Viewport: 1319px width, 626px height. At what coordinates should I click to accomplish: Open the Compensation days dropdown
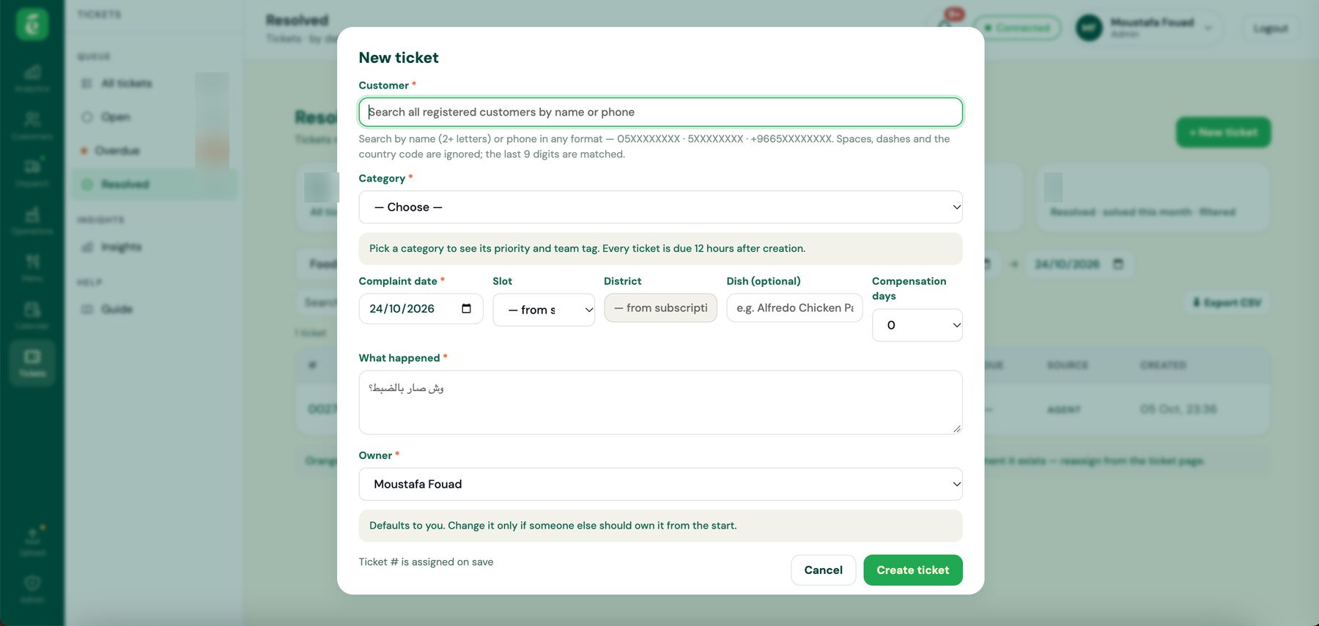click(x=917, y=325)
